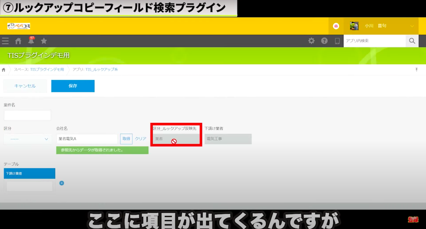This screenshot has width=426, height=229.
Task: Click the クリア link
Action: tap(141, 139)
